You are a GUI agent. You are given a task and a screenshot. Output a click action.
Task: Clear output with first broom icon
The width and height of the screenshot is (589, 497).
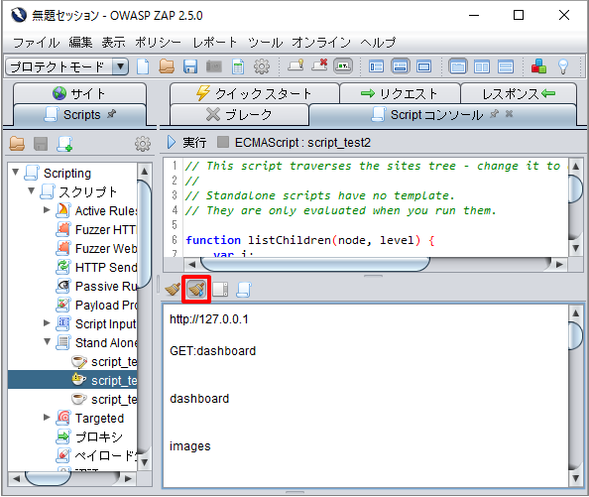pos(173,289)
